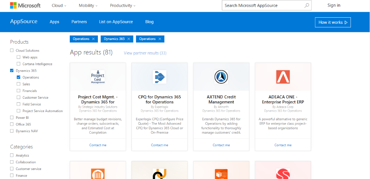Click the Microsoft logo
The height and width of the screenshot is (179, 370).
pos(25,5)
